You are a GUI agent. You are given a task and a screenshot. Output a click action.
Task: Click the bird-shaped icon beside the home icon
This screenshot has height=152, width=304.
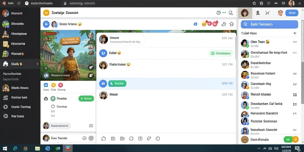tap(224, 24)
